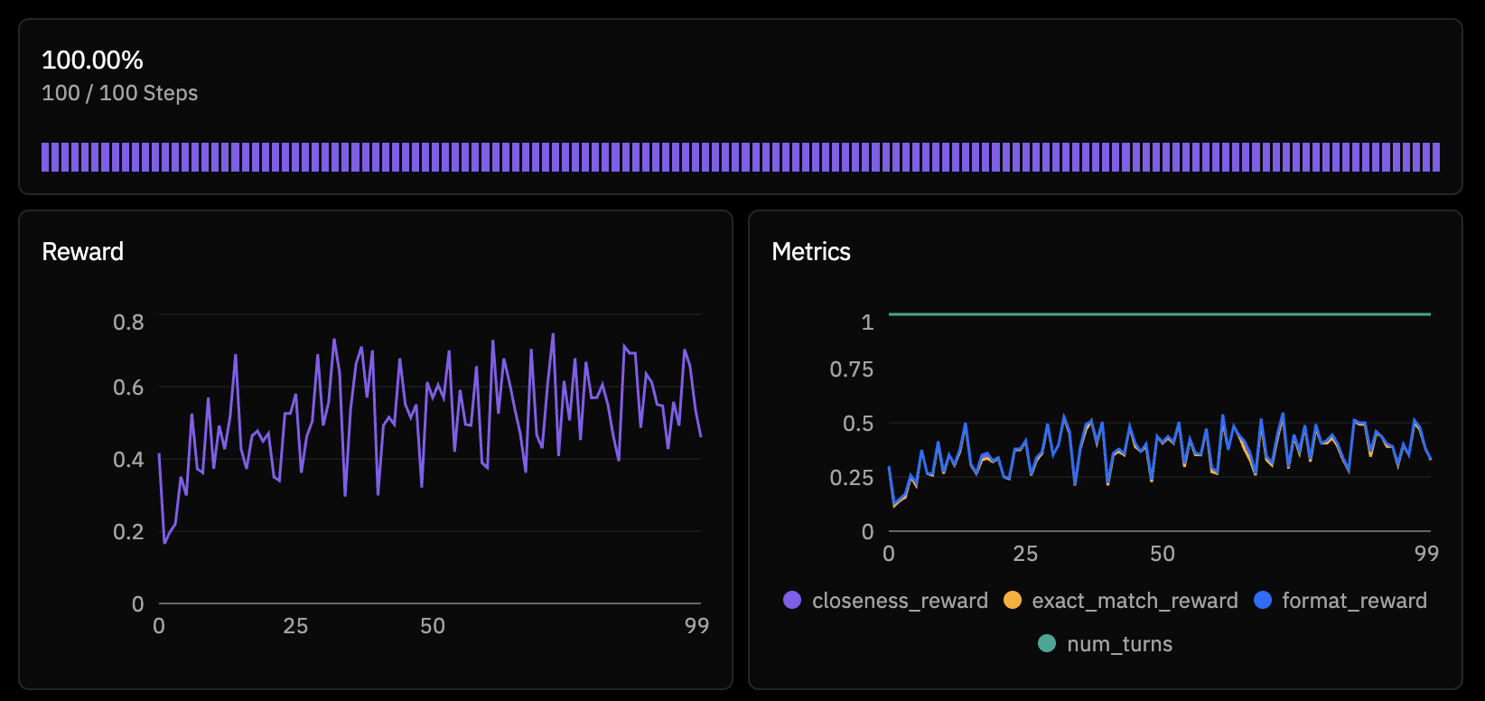This screenshot has height=701, width=1485.
Task: Click the 100.00% completion text
Action: [x=92, y=61]
